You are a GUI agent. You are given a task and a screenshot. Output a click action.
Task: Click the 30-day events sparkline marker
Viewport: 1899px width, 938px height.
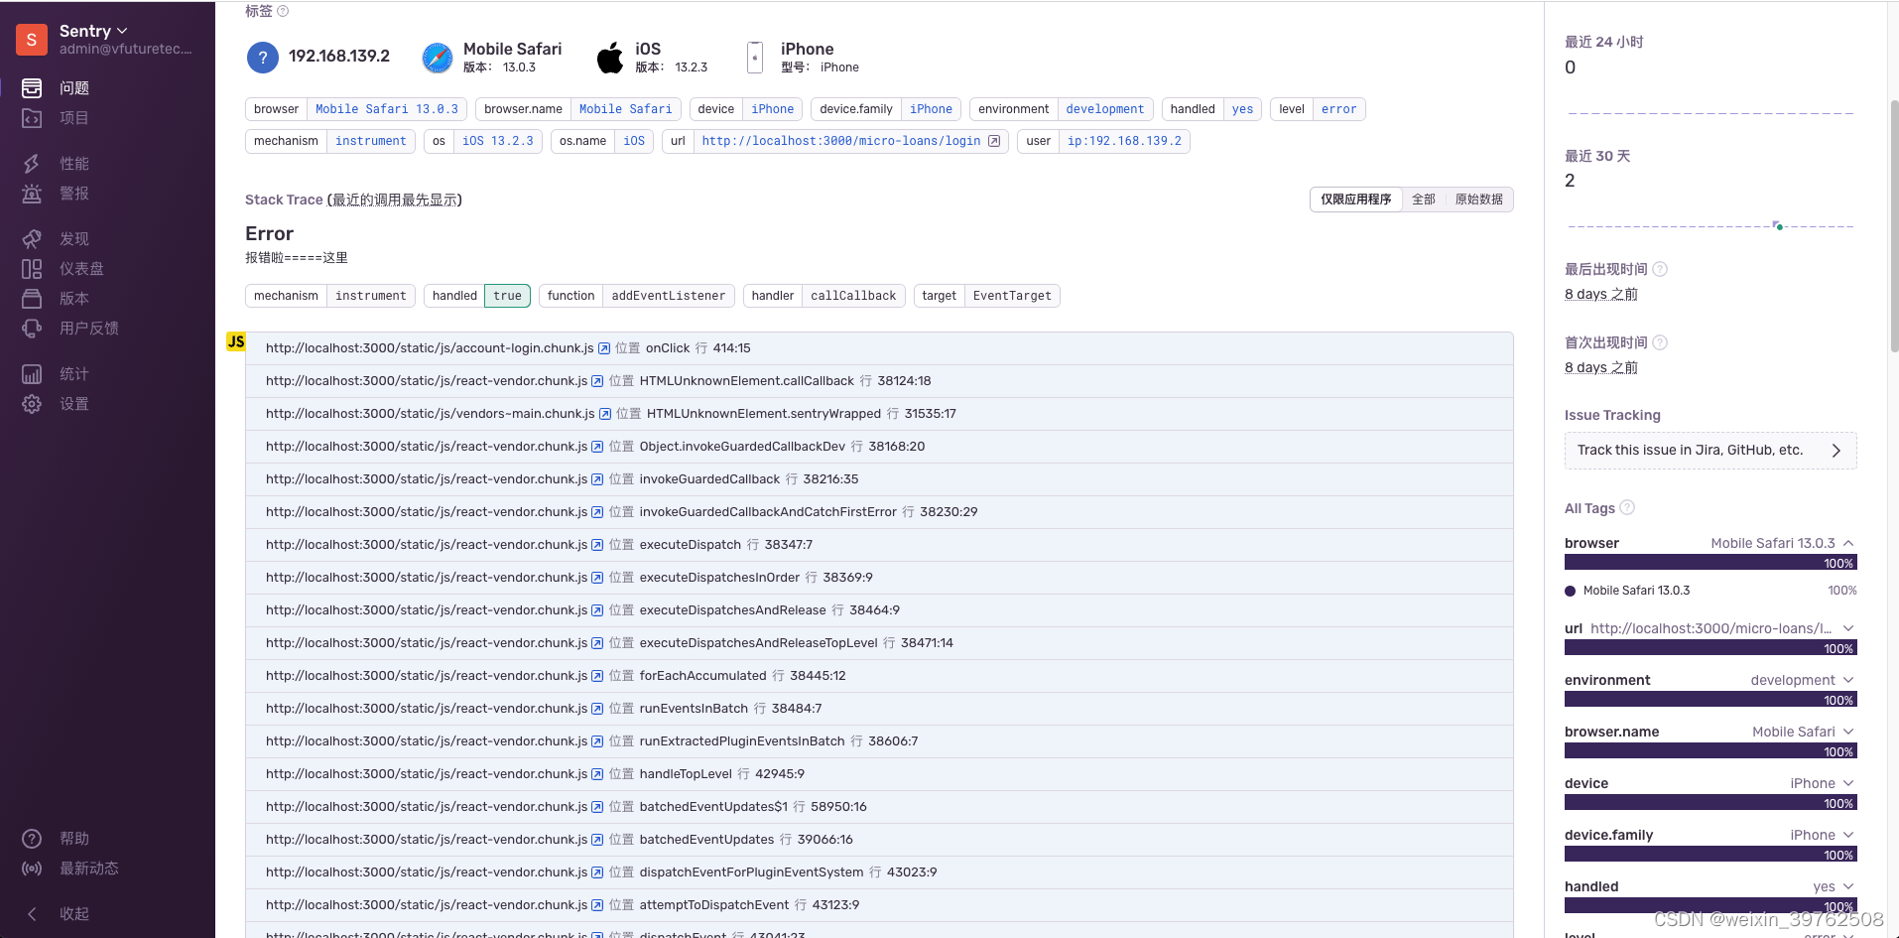click(1779, 226)
